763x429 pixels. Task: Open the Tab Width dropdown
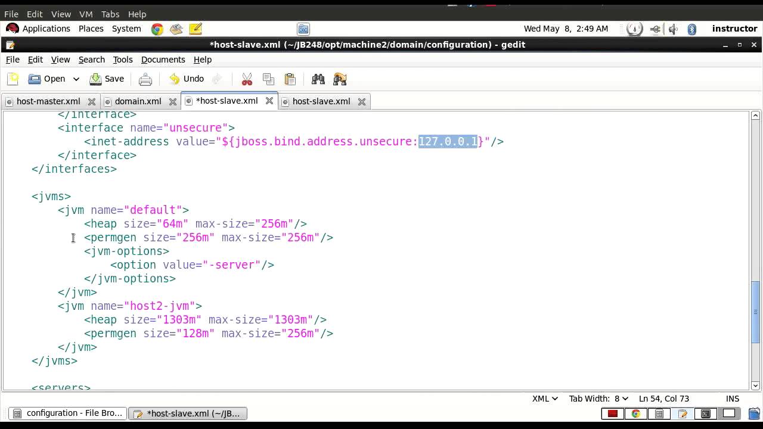(598, 399)
